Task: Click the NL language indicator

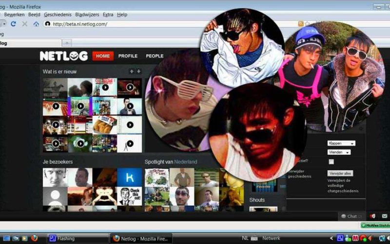Action: tap(245, 238)
